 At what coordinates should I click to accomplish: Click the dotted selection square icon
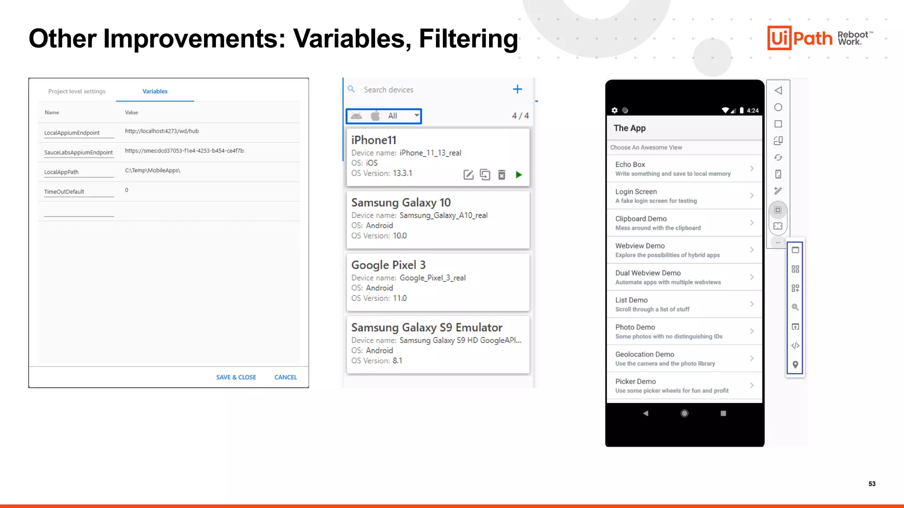click(x=778, y=210)
